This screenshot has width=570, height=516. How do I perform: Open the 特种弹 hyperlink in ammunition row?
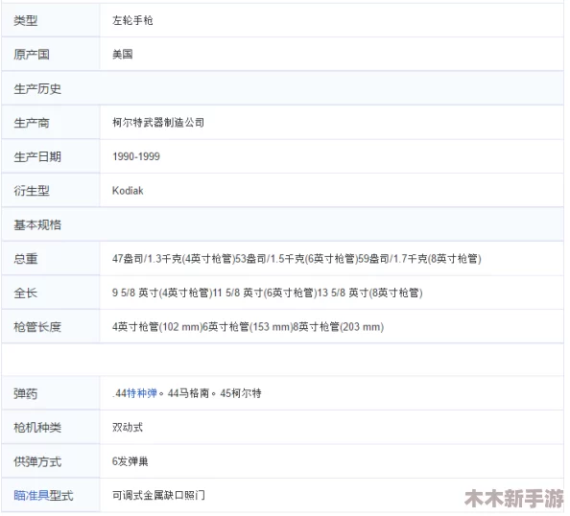tap(142, 393)
